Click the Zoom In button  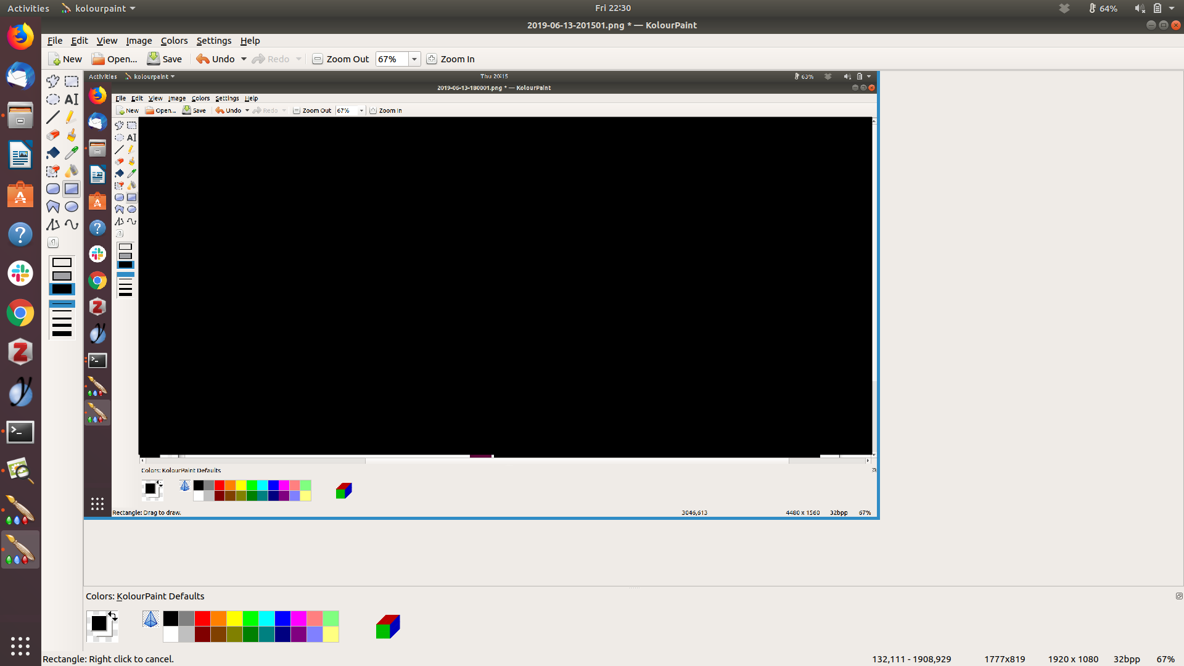point(451,59)
